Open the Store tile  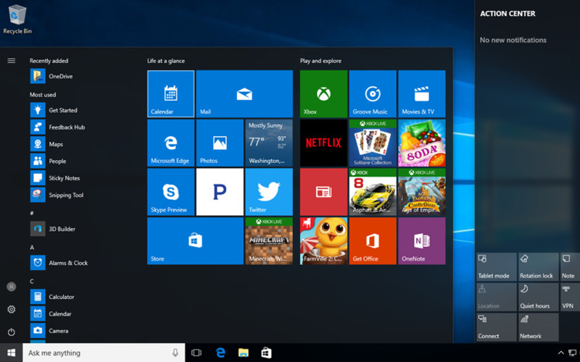(195, 241)
